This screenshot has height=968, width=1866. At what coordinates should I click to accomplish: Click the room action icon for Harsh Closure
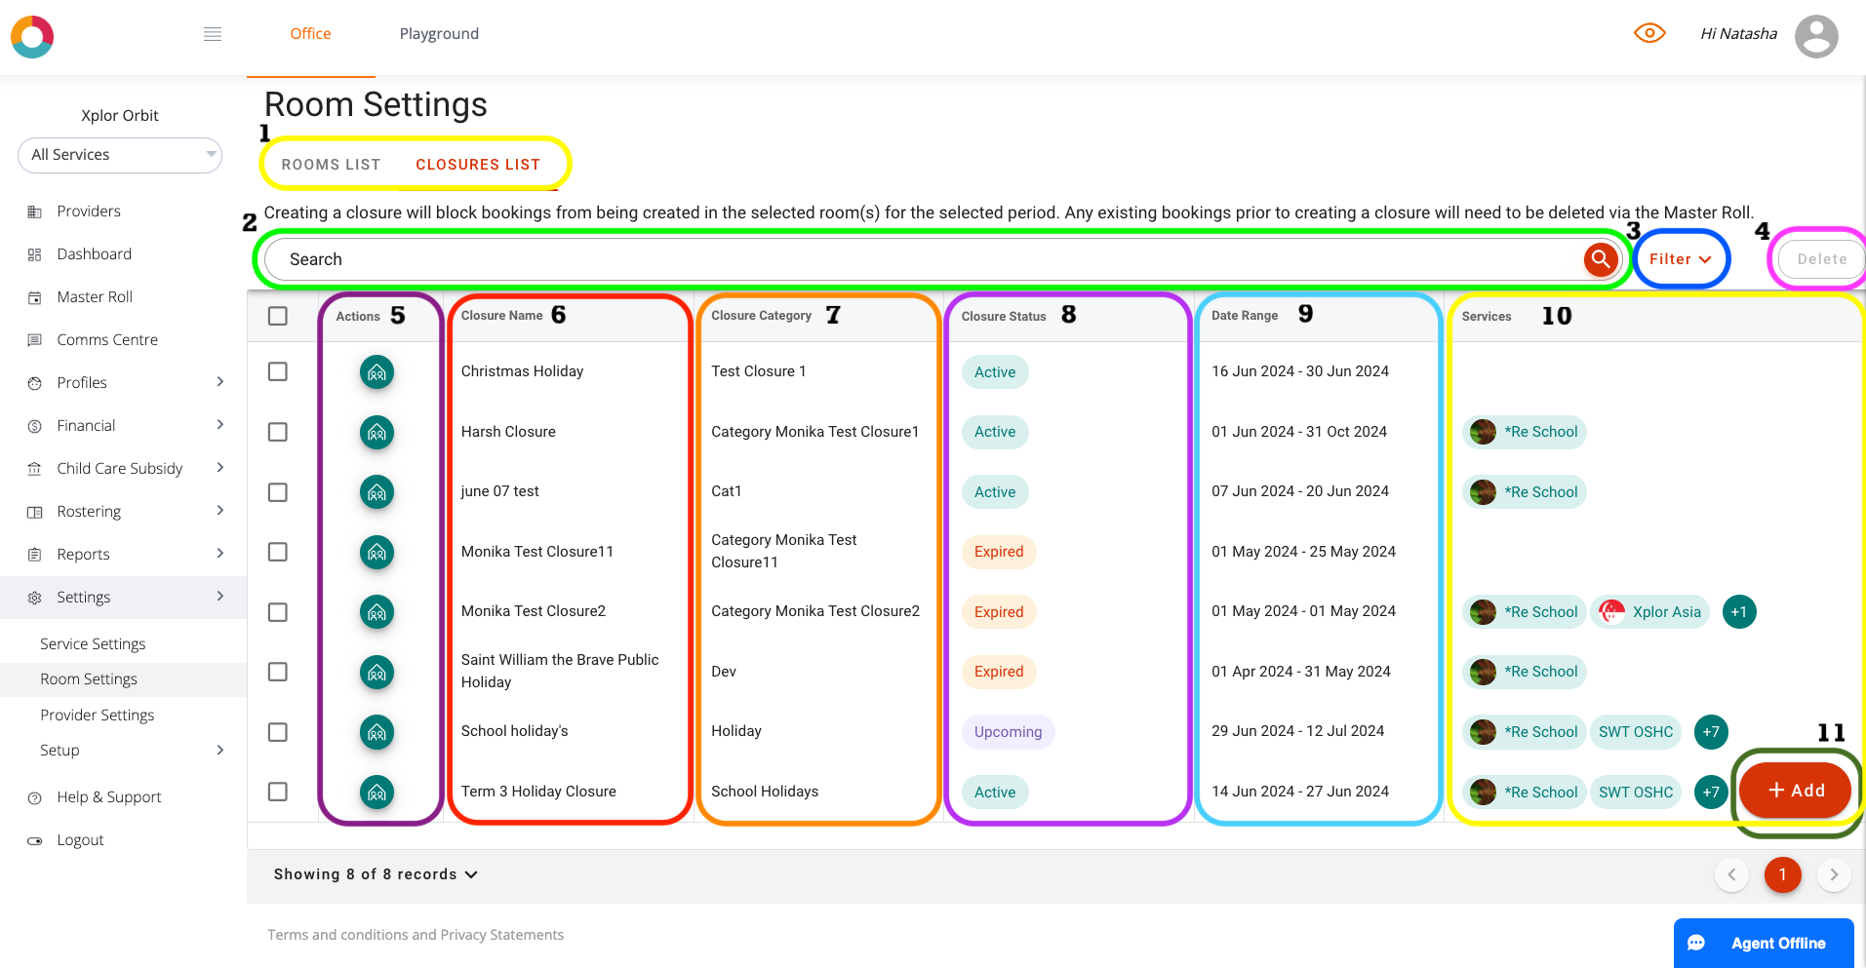tap(377, 432)
